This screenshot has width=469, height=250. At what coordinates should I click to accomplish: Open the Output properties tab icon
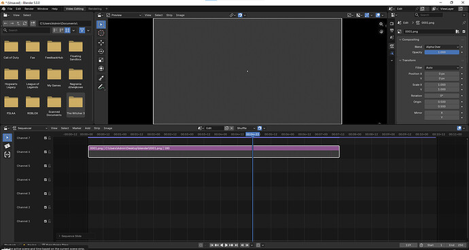tap(392, 31)
